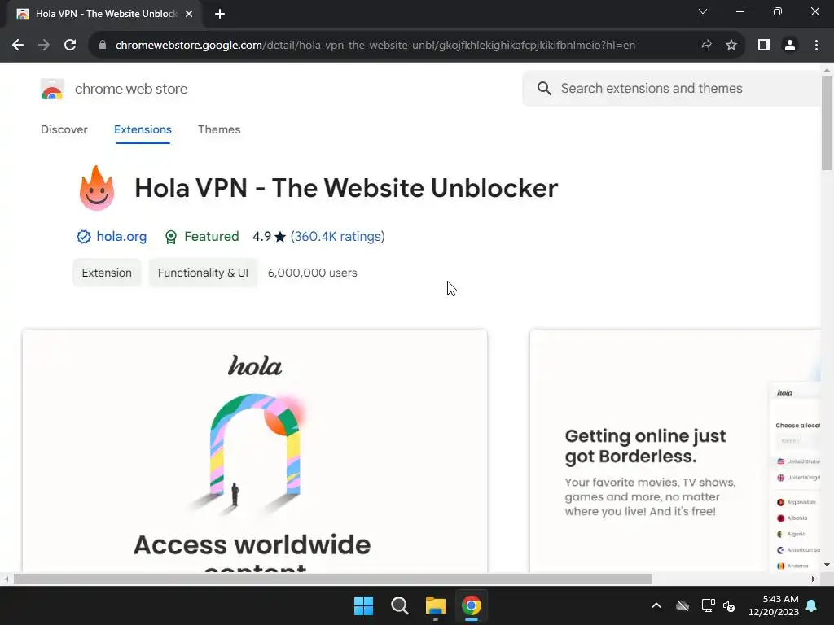This screenshot has width=834, height=625.
Task: Open the Getting online just got Borderless screenshot
Action: 675,451
